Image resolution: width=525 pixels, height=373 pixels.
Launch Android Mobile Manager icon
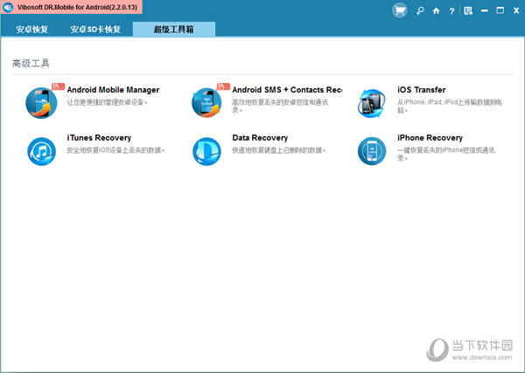coord(41,102)
